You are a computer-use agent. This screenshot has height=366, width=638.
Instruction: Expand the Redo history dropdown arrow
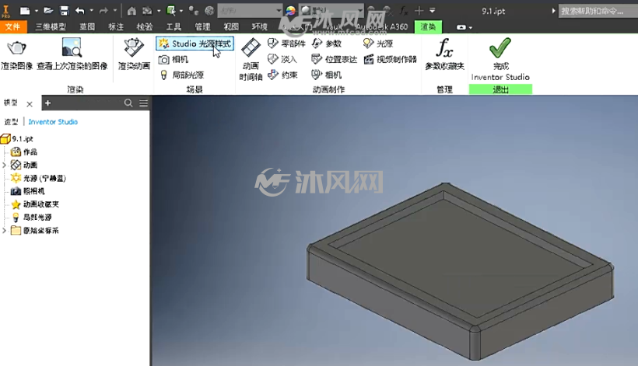115,11
